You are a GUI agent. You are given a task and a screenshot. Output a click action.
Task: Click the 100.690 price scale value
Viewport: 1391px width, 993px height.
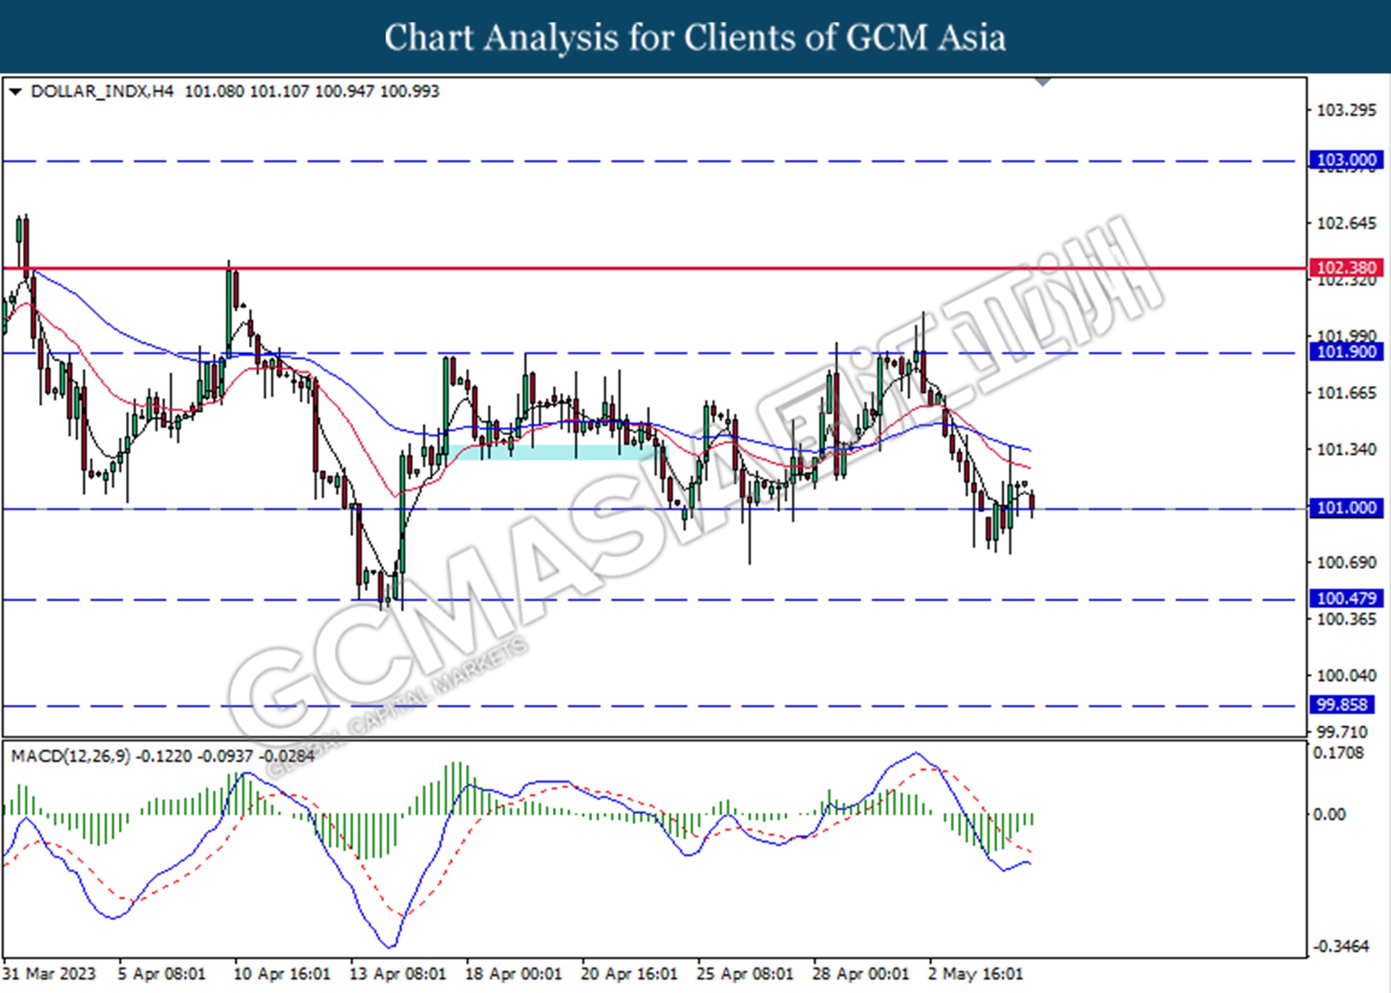(x=1346, y=562)
